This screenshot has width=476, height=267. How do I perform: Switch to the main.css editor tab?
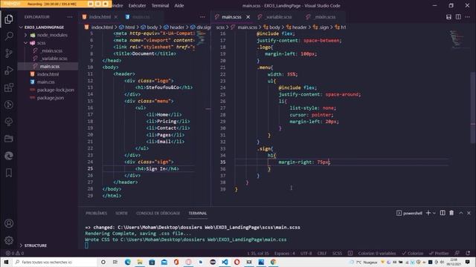(141, 17)
